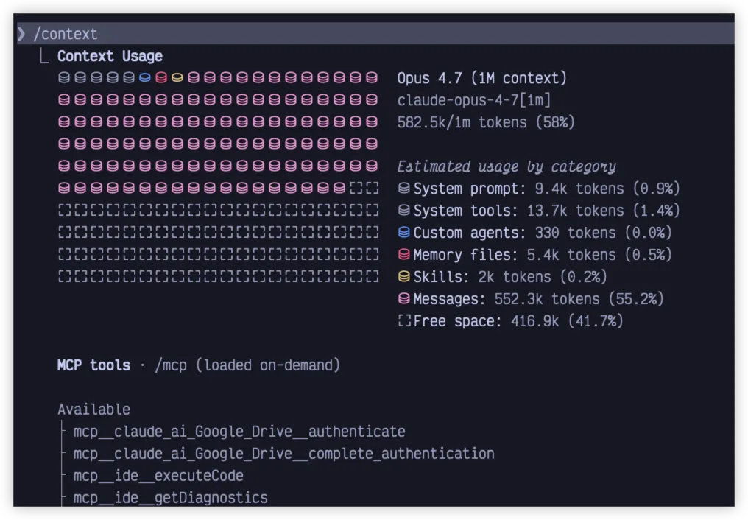Viewport: 748px width, 520px height.
Task: Select the Available section header
Action: 93,410
